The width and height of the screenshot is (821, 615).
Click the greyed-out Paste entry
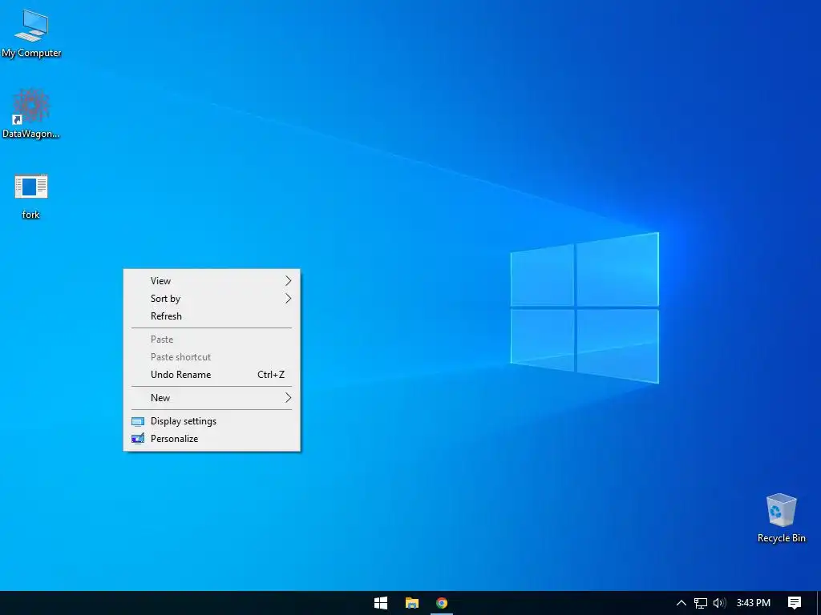point(212,340)
